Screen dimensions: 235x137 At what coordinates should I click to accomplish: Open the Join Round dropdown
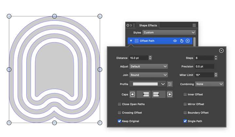149,75
